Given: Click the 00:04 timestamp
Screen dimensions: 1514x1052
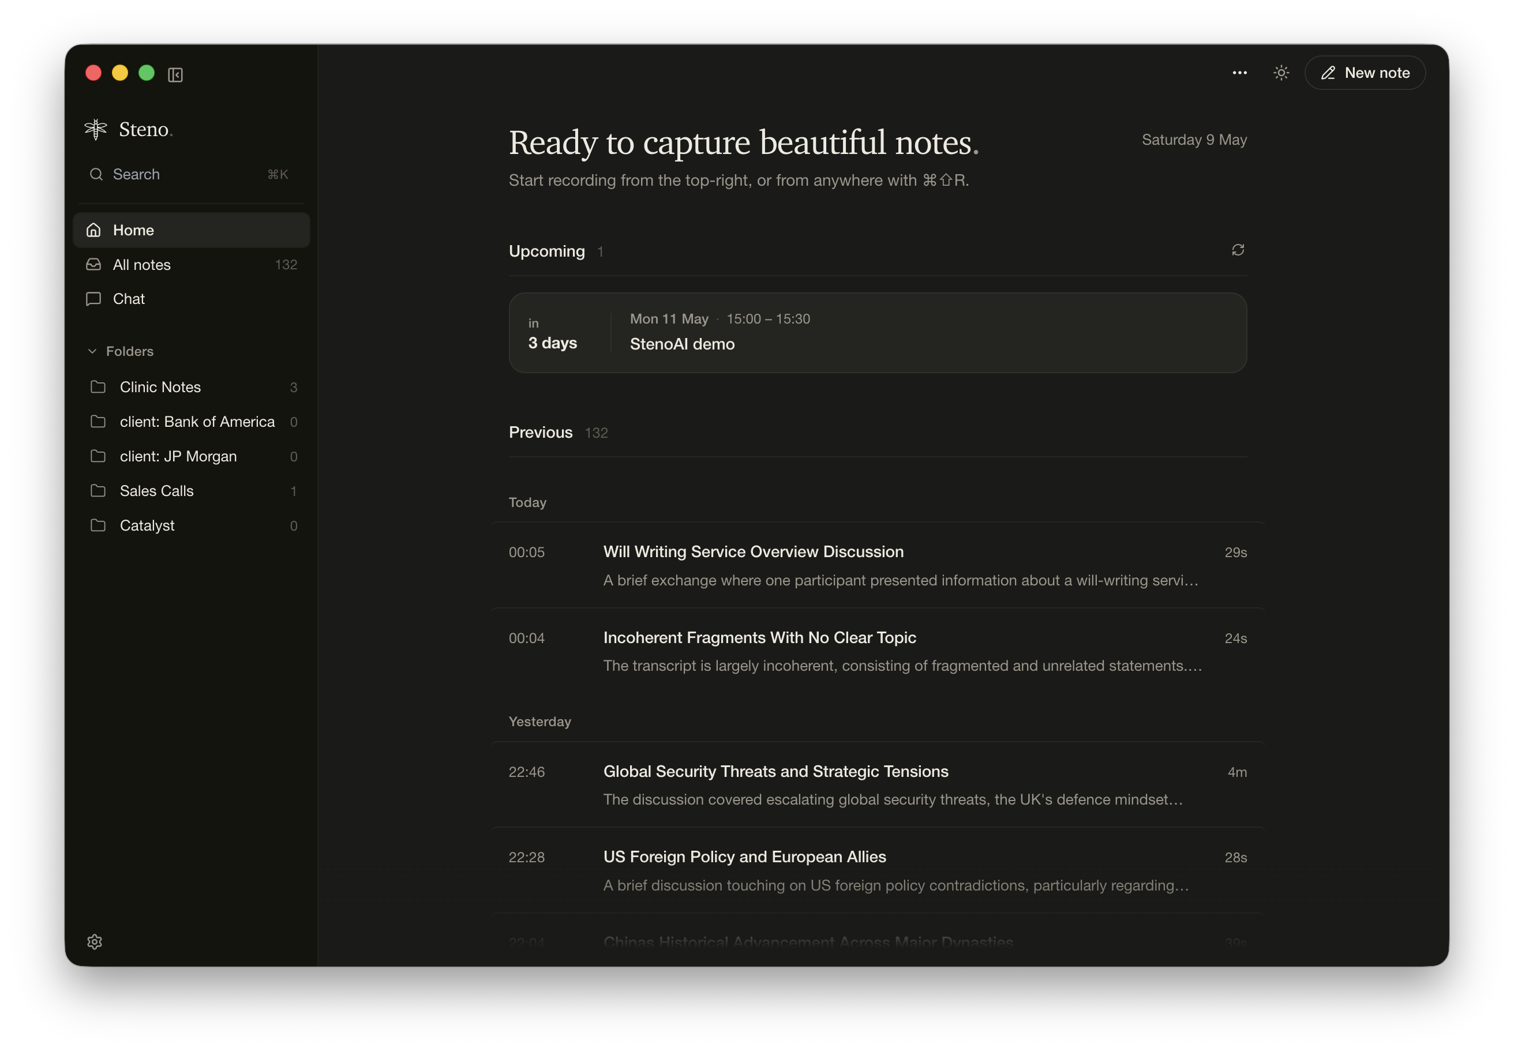Looking at the screenshot, I should [x=527, y=638].
